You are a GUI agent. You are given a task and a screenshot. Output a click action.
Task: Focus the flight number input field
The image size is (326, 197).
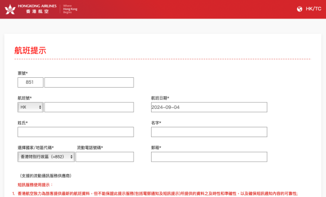[x=89, y=107]
